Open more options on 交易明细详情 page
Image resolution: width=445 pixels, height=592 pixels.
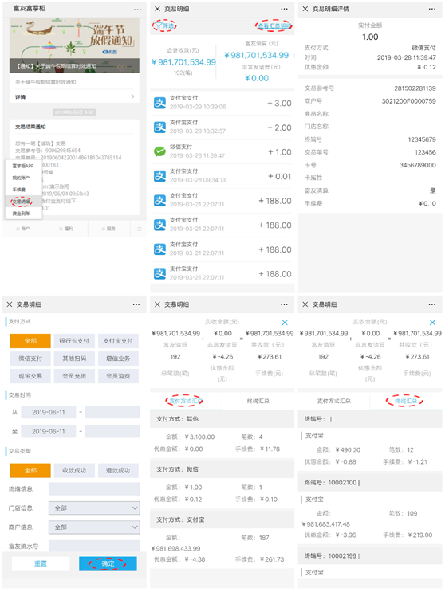tap(431, 9)
